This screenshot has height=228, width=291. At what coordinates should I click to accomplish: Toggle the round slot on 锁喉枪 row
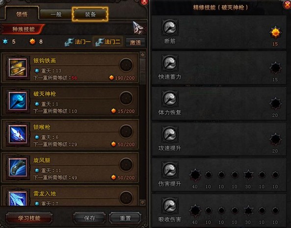coord(126,131)
